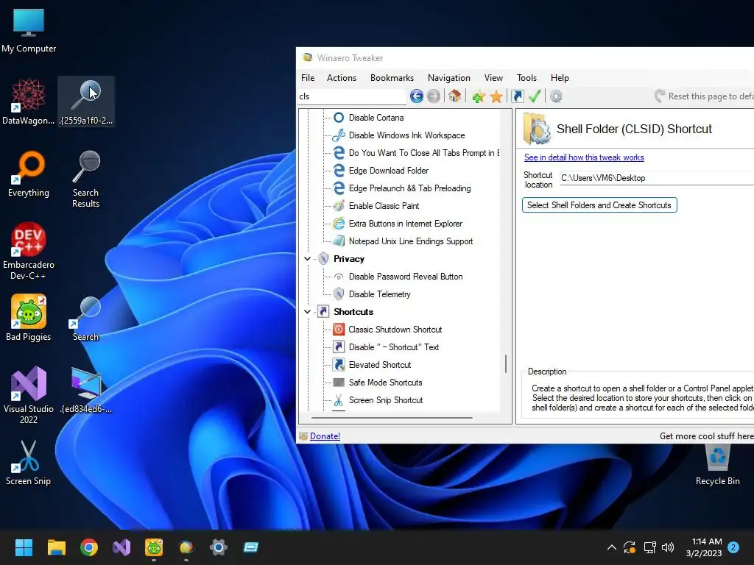This screenshot has height=565, width=754.
Task: Collapse the Privacy tree category
Action: pos(307,259)
